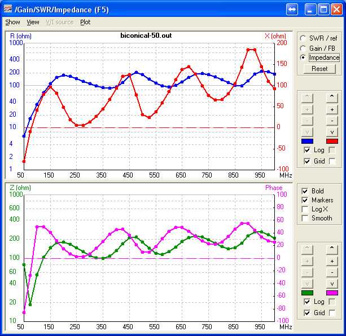Click the up arrow button above the magenta swatch
This screenshot has height=336, width=346.
332,249
